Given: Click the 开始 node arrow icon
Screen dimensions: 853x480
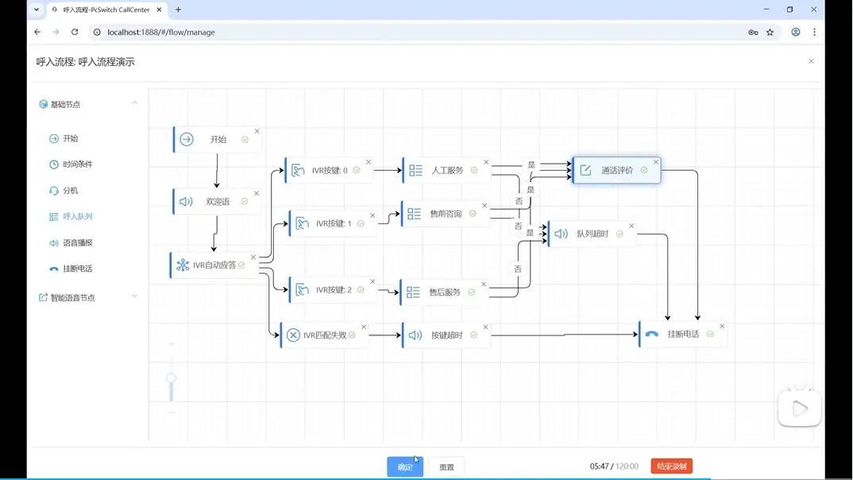Looking at the screenshot, I should pos(187,140).
